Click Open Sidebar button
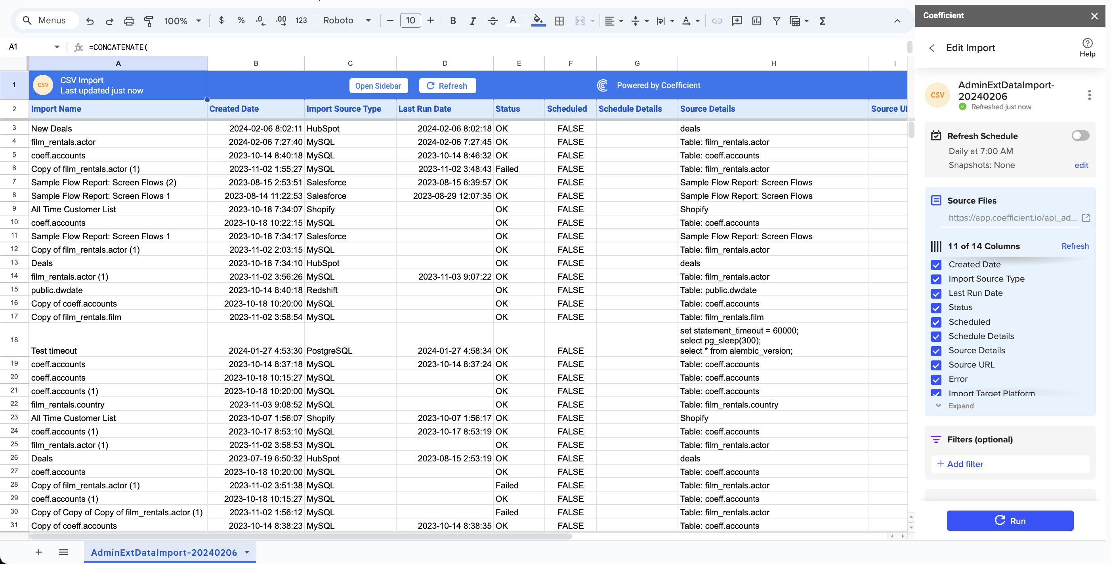This screenshot has height=564, width=1111. coord(378,86)
